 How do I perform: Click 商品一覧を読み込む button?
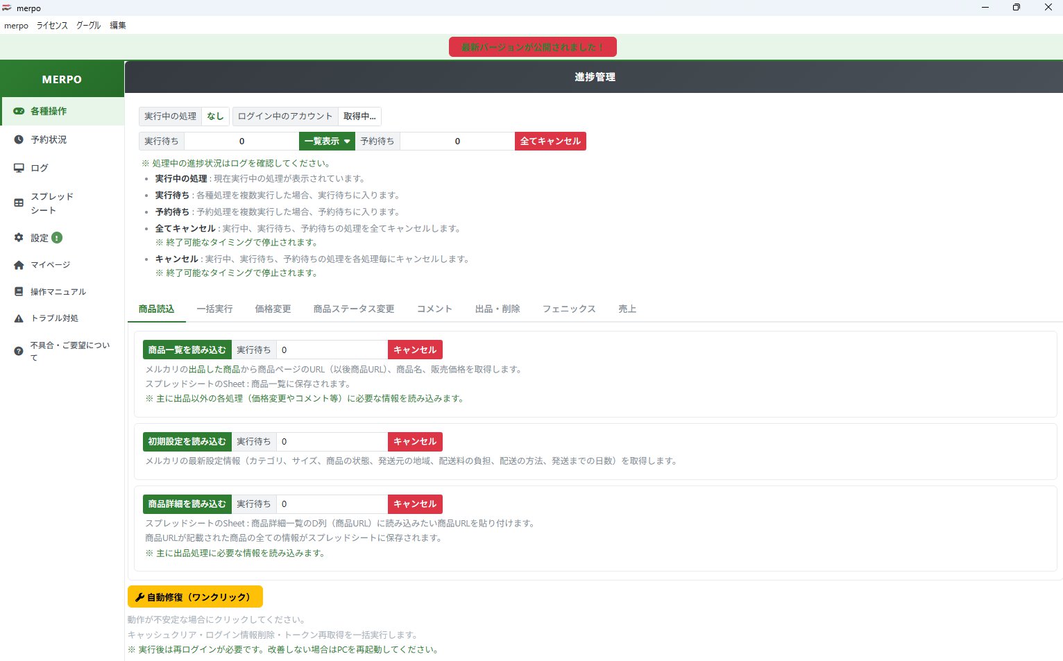click(187, 350)
